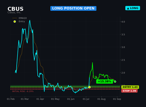The width and height of the screenshot is (146, 107).
Task: Click the LONG POSITION OPEN banner
Action: (x=73, y=8)
